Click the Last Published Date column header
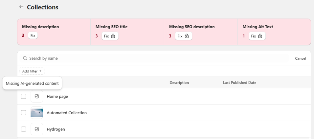 239,83
